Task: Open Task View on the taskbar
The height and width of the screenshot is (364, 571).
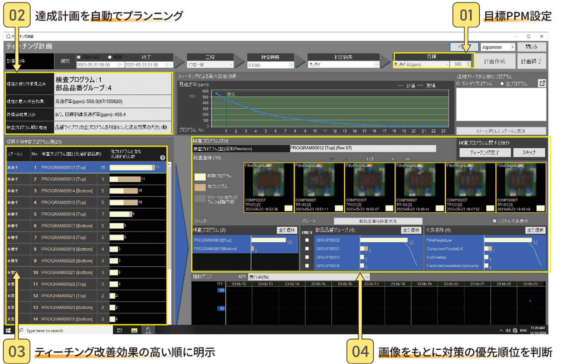Action: pyautogui.click(x=120, y=331)
